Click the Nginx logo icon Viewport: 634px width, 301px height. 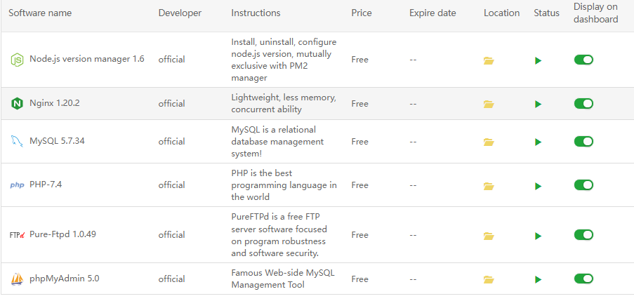17,104
